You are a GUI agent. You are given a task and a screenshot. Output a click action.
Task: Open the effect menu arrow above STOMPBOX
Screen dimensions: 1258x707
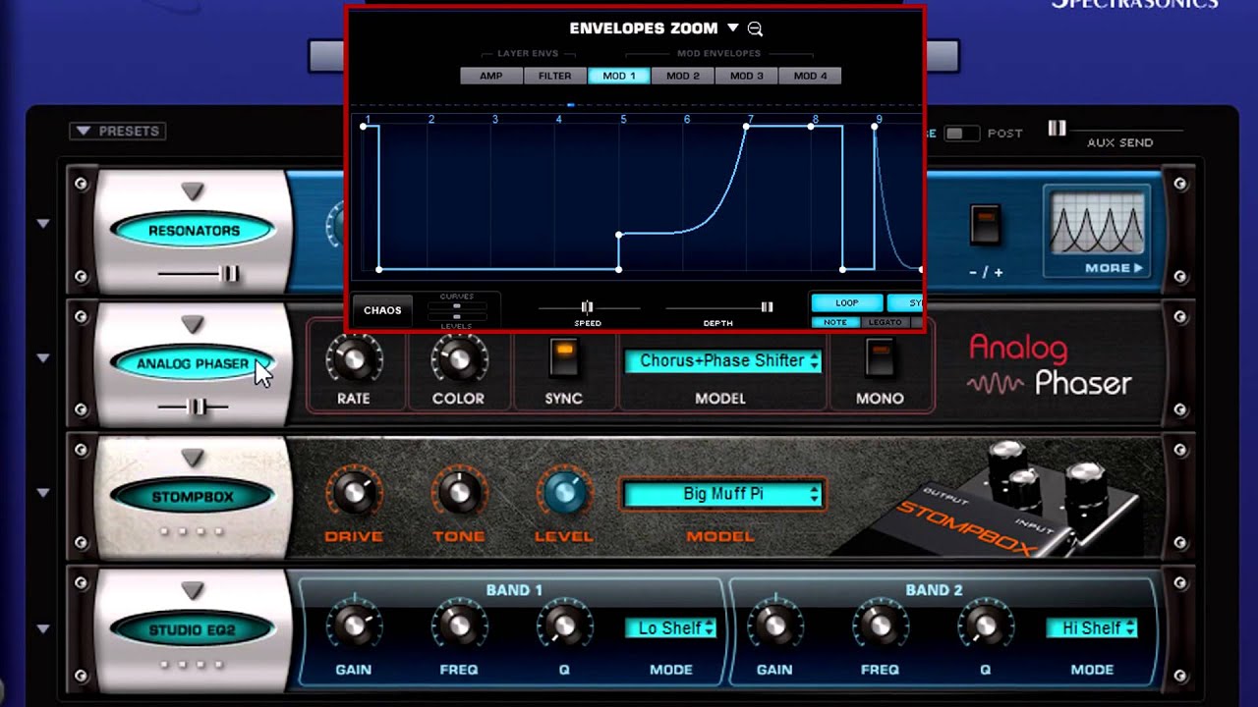(193, 459)
